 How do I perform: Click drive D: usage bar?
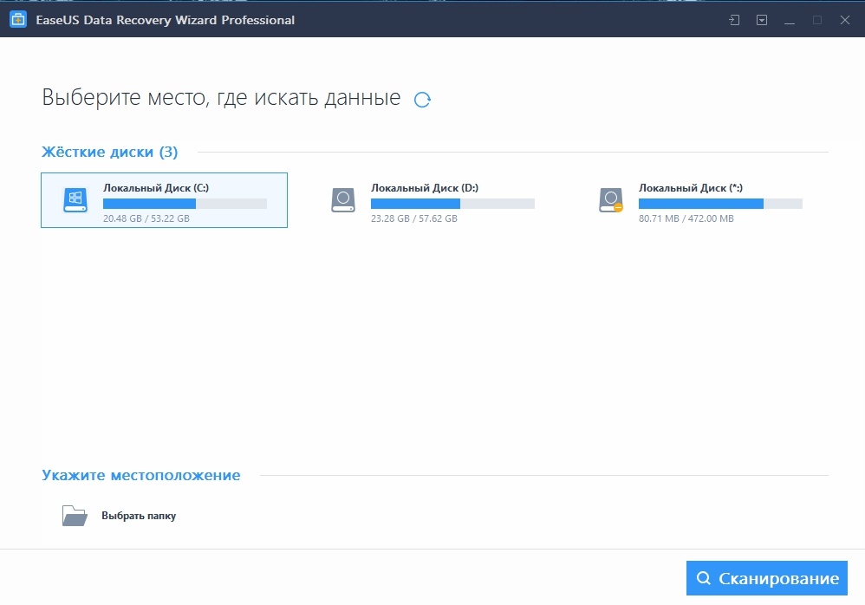[452, 204]
